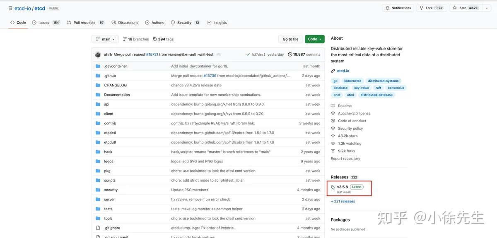This screenshot has width=497, height=238.
Task: Click the eye icon beside 1.3k watching
Action: (333, 143)
